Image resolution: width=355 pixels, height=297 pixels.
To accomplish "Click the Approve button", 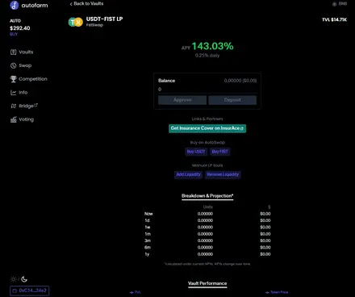I will tap(182, 100).
